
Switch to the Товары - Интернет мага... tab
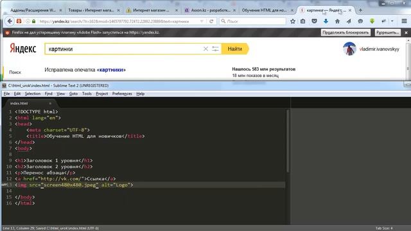click(x=91, y=10)
